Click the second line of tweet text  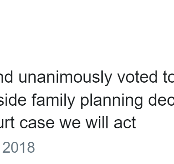[87, 100]
